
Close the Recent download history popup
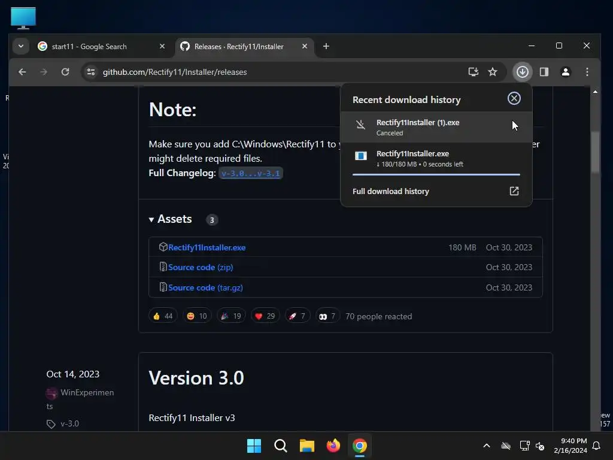click(514, 98)
